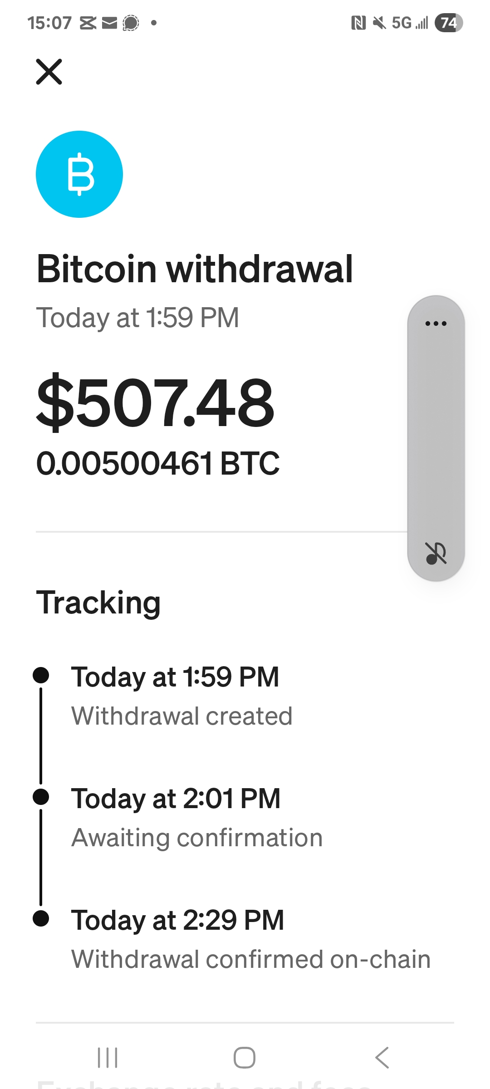Viewport: 490px width, 1089px height.
Task: Tap the NFC status bar icon
Action: (x=358, y=23)
